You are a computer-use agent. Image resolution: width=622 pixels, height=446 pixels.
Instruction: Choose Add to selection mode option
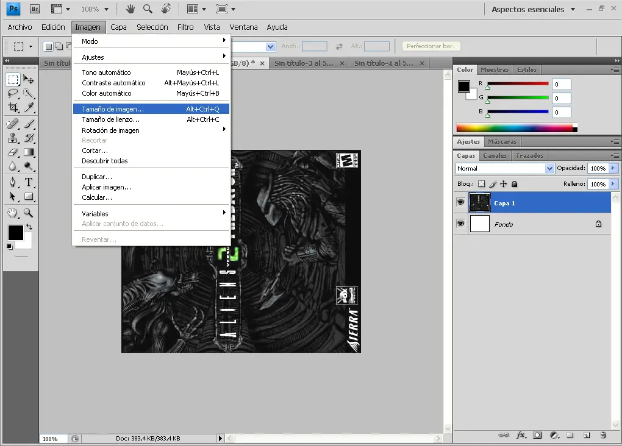point(59,46)
